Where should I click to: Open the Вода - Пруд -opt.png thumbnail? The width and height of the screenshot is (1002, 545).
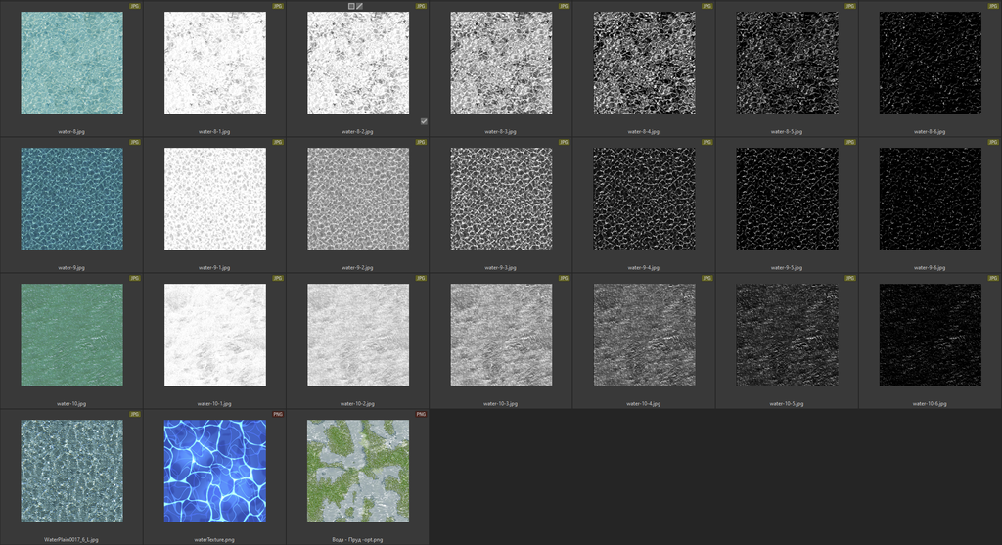click(x=358, y=471)
